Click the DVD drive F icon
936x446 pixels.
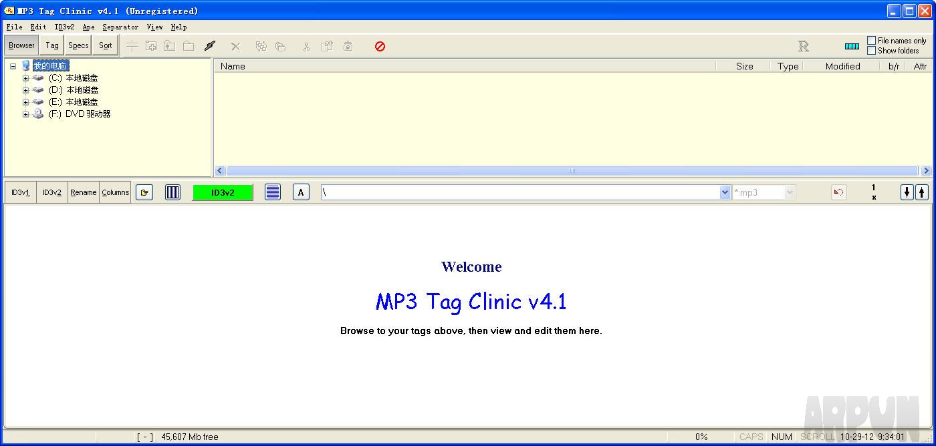click(x=38, y=114)
